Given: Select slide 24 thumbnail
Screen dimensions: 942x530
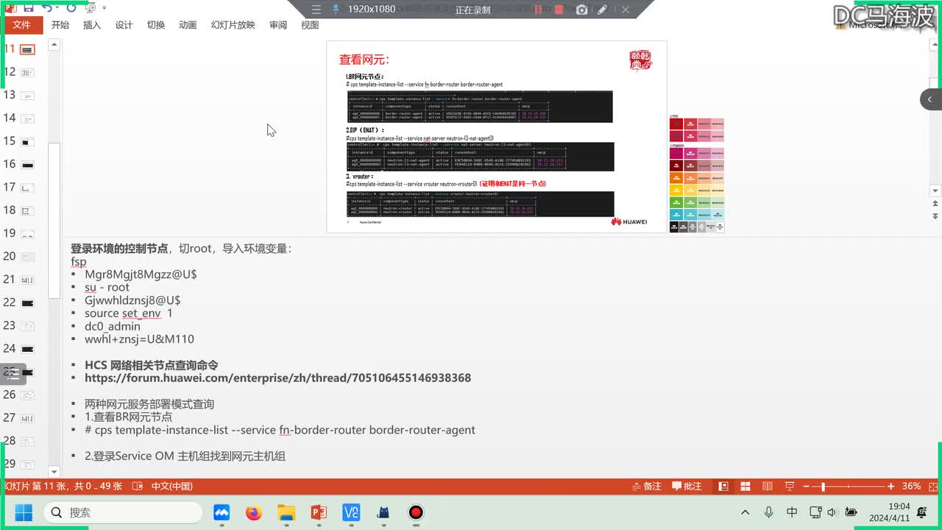Looking at the screenshot, I should [27, 349].
